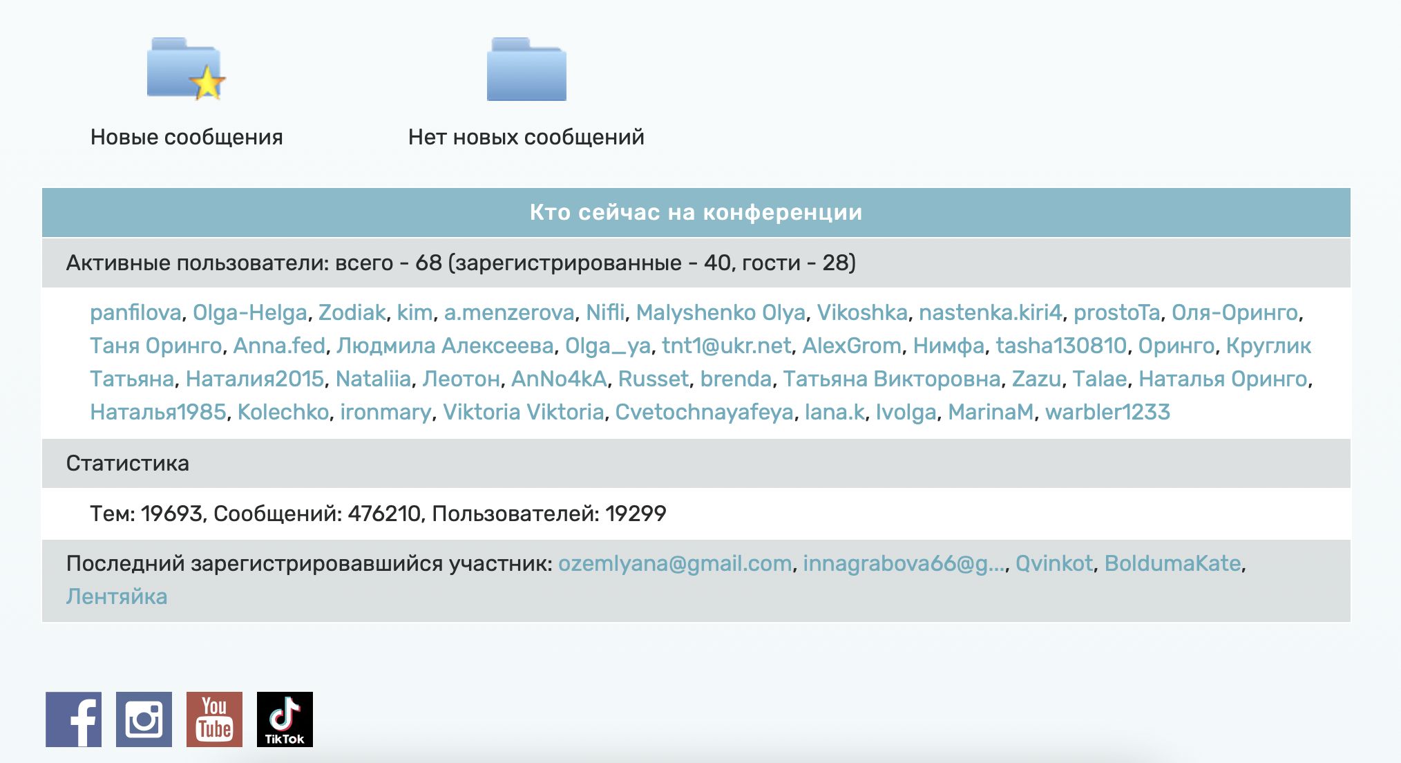
Task: Open user profile Zazu
Action: 1036,379
